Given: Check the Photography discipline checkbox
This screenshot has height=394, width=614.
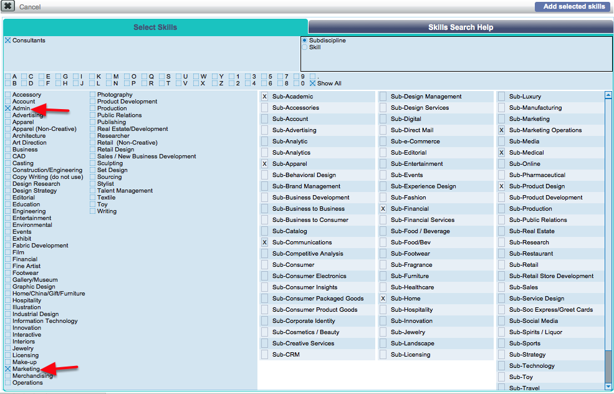Looking at the screenshot, I should [x=92, y=95].
